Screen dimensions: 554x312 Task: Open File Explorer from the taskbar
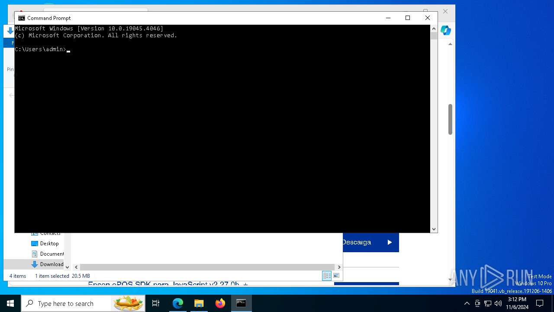pos(199,303)
